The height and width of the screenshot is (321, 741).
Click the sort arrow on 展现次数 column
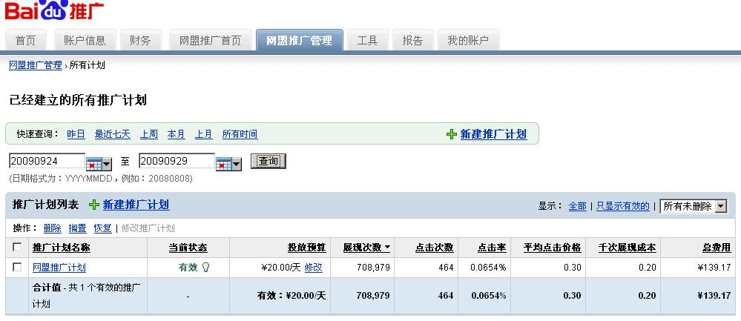[x=387, y=248]
